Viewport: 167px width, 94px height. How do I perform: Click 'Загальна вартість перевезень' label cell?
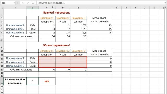point(15,81)
